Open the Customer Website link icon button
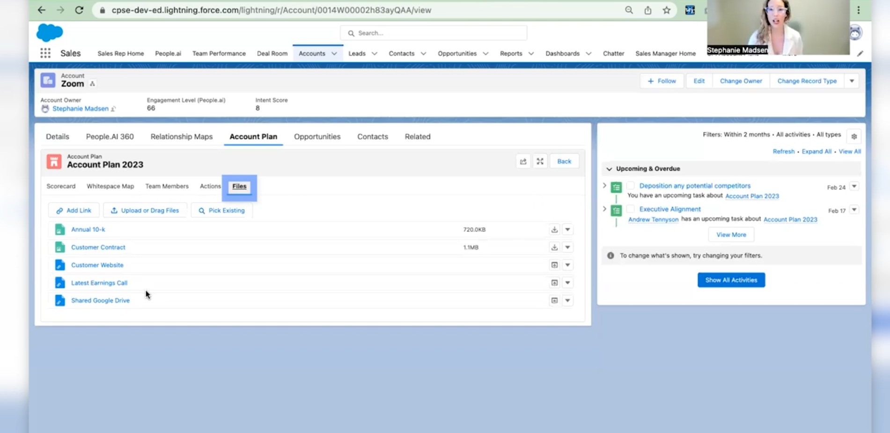The width and height of the screenshot is (890, 433). (x=554, y=265)
